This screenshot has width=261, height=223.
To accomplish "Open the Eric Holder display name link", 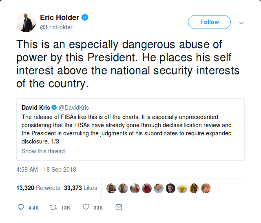I will click(60, 18).
